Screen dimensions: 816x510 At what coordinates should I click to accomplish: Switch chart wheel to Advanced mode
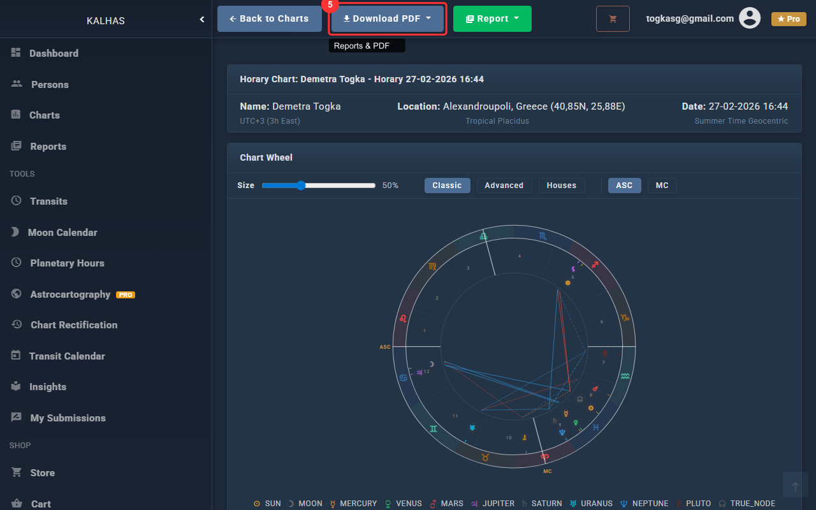(504, 186)
